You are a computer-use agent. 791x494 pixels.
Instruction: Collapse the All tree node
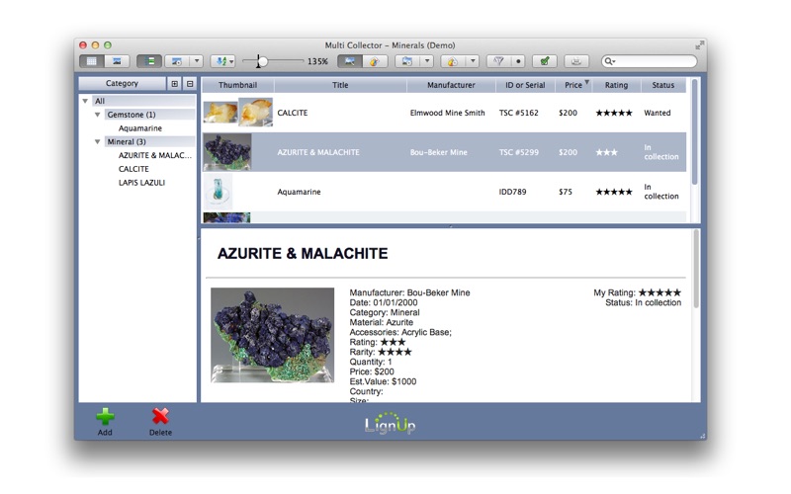tap(85, 101)
